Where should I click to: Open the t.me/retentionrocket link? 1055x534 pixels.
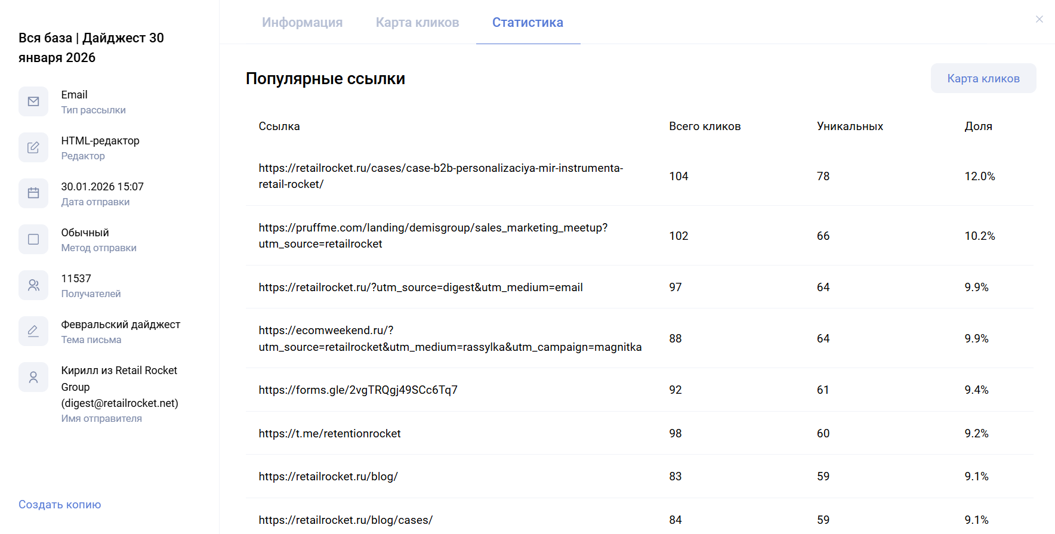[x=329, y=434]
